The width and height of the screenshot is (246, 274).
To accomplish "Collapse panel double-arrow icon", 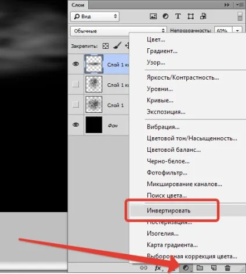I will (227, 5).
